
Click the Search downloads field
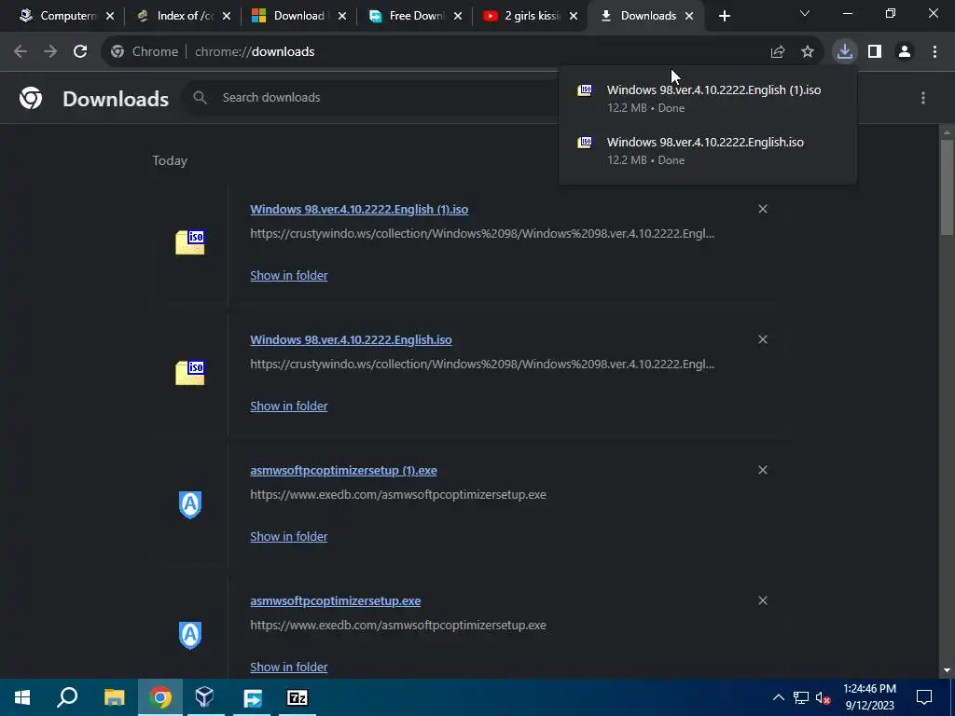pos(369,97)
